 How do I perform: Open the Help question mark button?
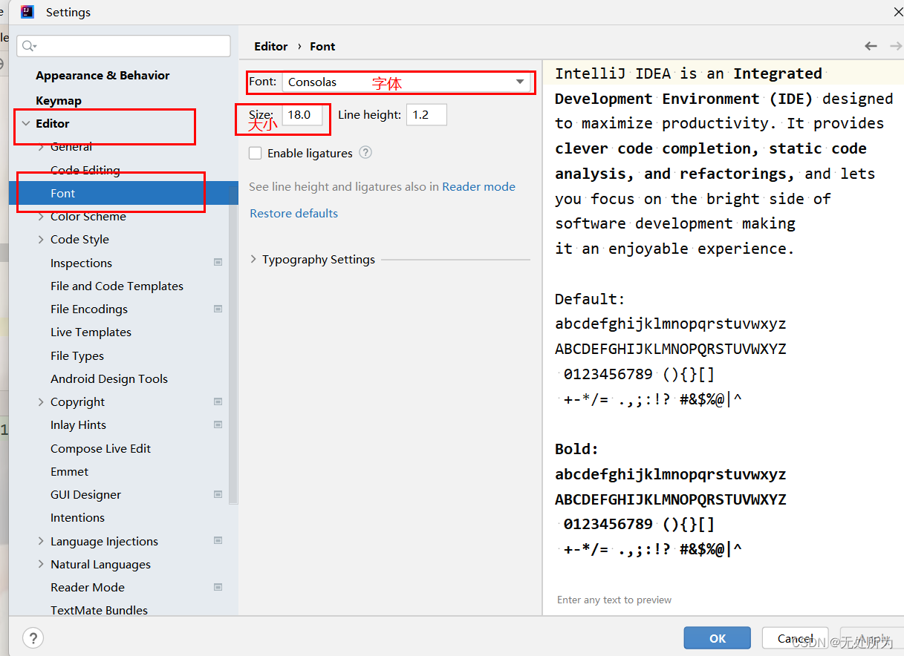(x=33, y=637)
